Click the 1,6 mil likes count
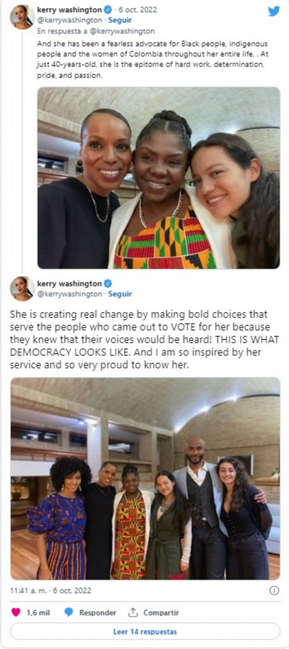 38,613
